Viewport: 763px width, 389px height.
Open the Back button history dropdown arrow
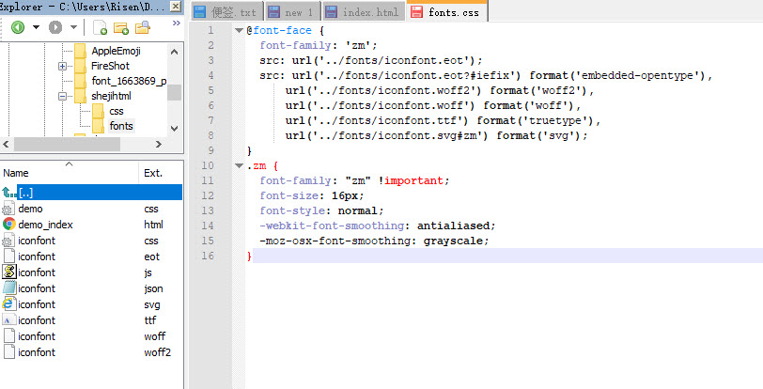click(x=36, y=27)
